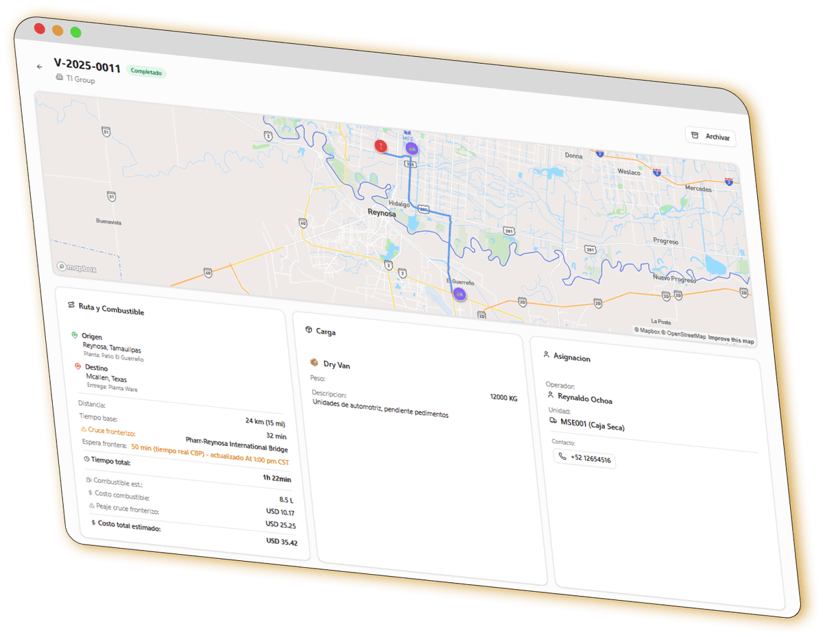Click the Dry Van package icon
The image size is (823, 637).
click(314, 363)
